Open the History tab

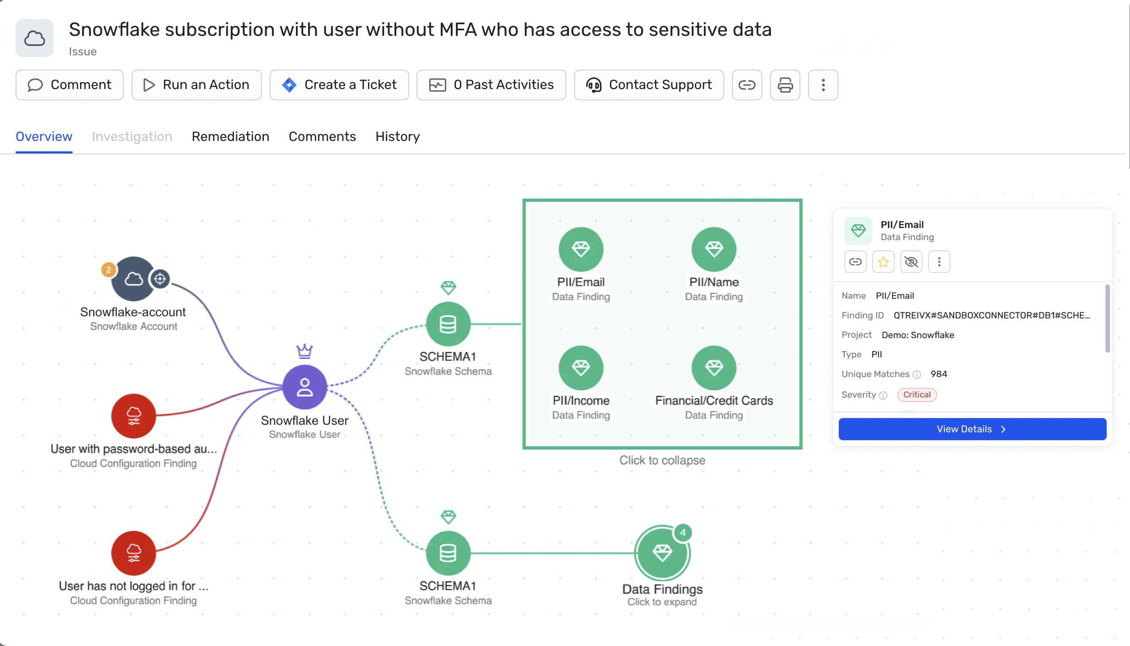[398, 137]
